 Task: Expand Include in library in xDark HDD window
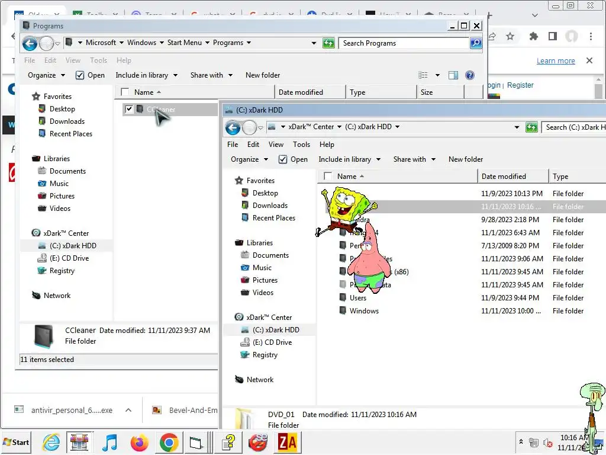click(349, 159)
